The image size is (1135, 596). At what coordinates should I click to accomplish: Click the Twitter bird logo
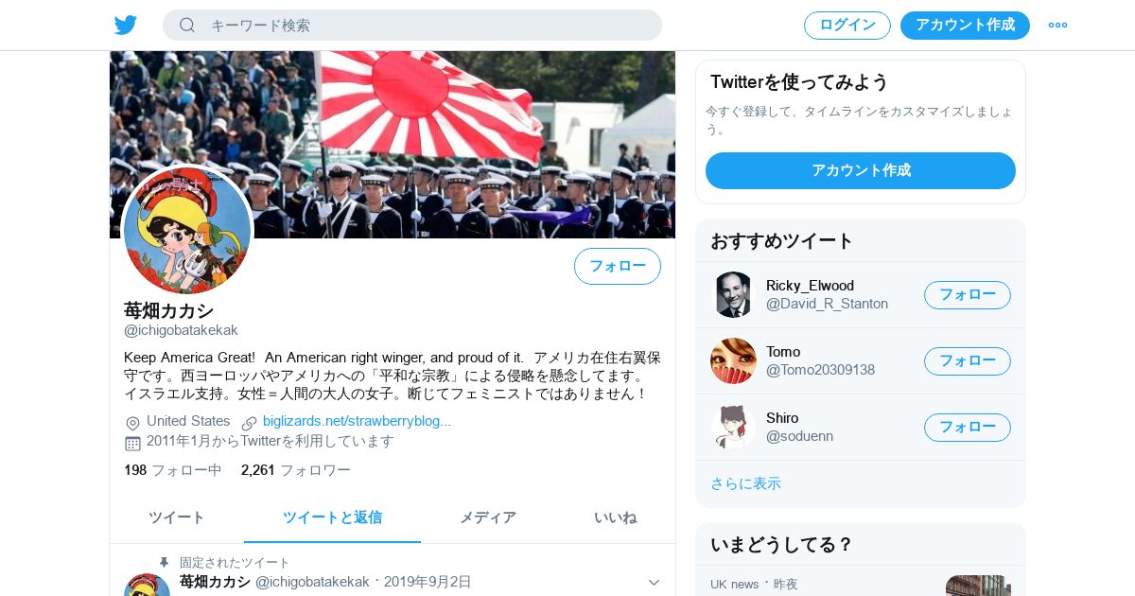[126, 25]
